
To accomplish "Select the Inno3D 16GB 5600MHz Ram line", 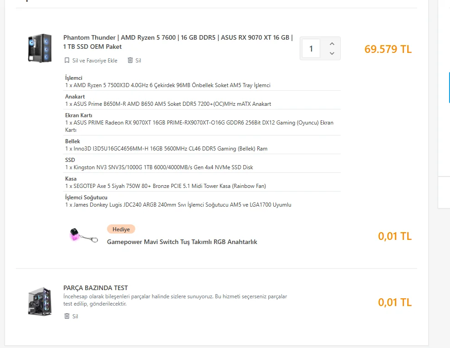I will 166,149.
